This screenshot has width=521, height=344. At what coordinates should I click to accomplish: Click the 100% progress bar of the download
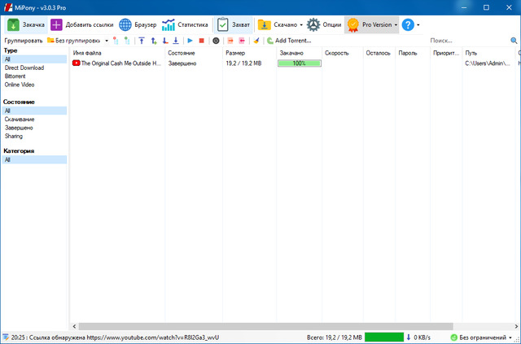pyautogui.click(x=299, y=63)
